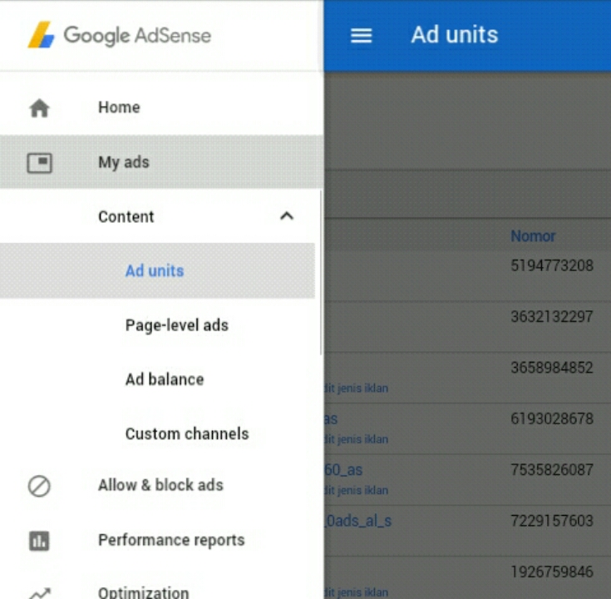
Task: Click the Home house icon
Action: pyautogui.click(x=39, y=108)
